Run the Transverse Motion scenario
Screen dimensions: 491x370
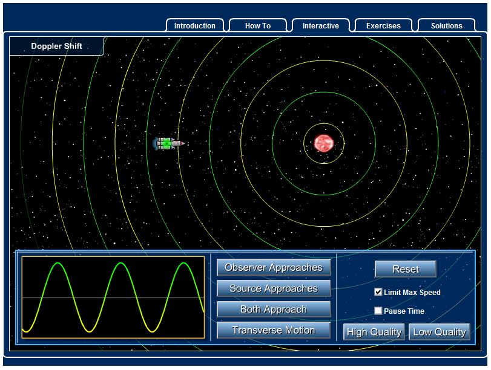[x=273, y=331]
